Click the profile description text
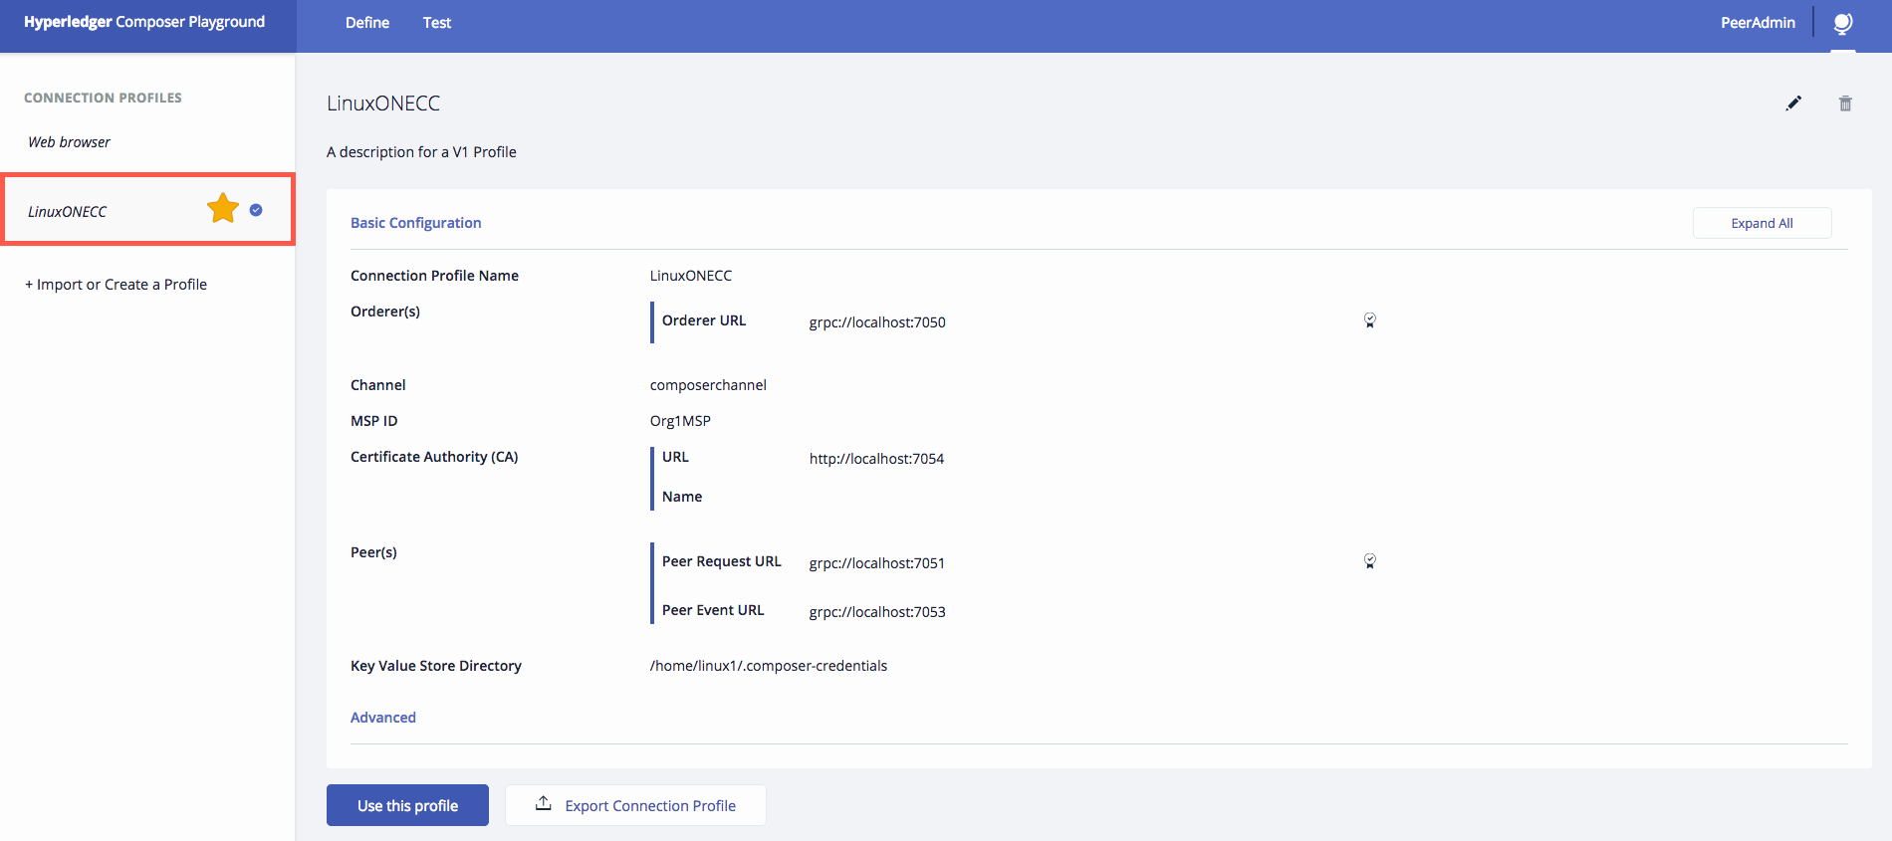Screen dimensions: 1892x841 [x=421, y=152]
